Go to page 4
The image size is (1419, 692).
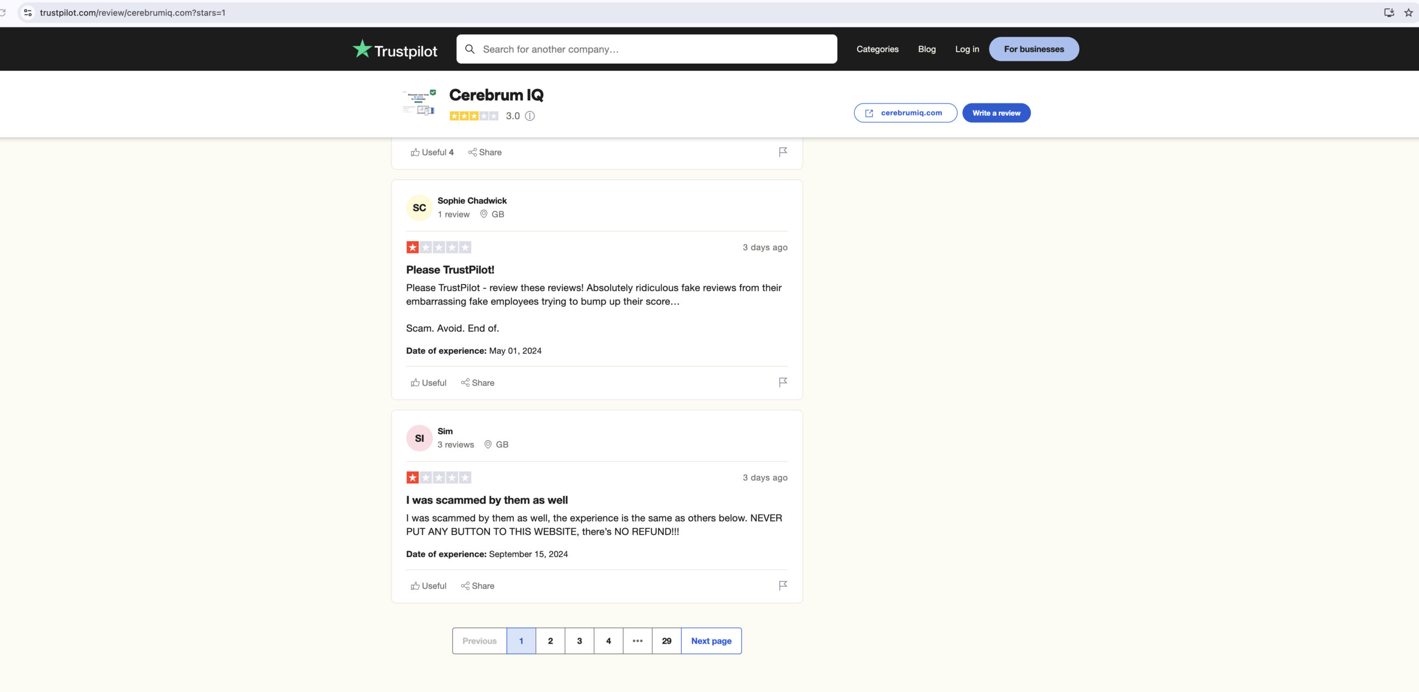coord(609,641)
